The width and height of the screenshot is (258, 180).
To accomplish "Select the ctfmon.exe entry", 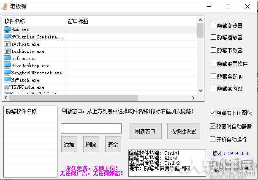I will tap(24, 58).
